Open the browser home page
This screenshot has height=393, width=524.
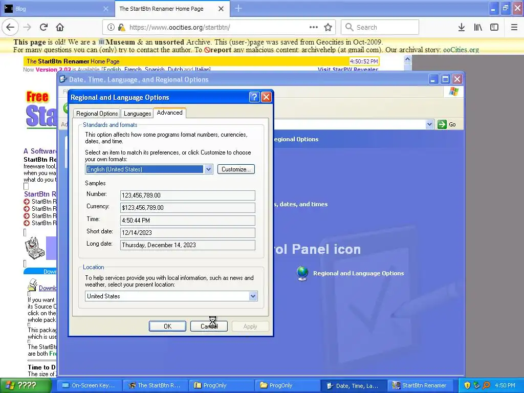click(60, 27)
